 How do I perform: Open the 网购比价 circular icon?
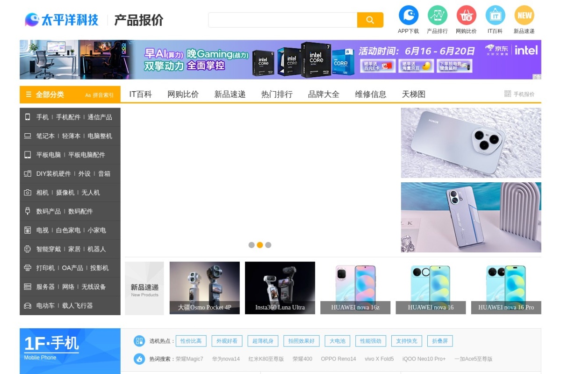point(467,15)
